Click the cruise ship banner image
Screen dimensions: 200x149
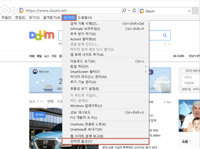[162, 82]
